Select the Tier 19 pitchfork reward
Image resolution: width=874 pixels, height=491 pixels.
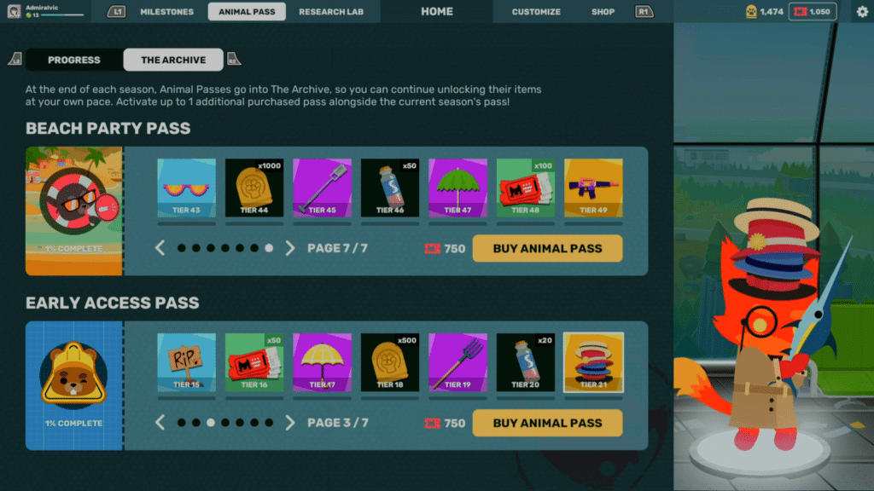coord(457,362)
